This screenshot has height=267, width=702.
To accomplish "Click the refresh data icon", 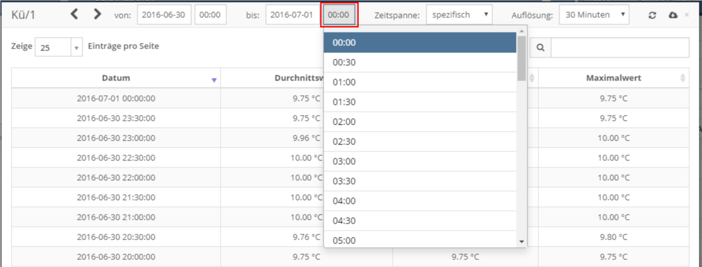I will [653, 15].
